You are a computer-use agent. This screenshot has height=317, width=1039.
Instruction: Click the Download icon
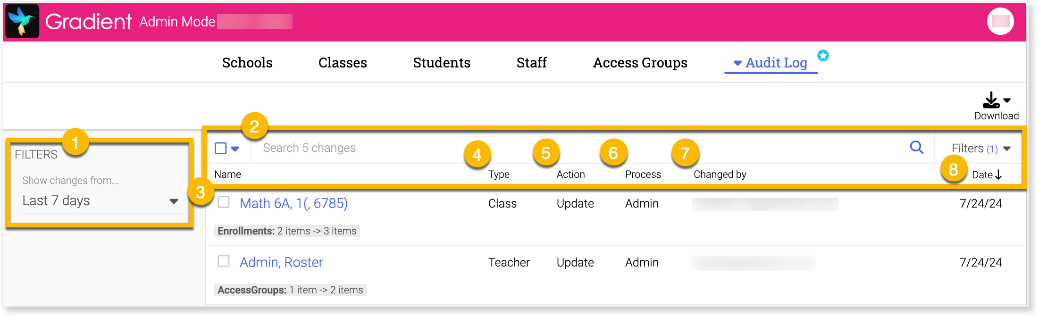[x=991, y=100]
